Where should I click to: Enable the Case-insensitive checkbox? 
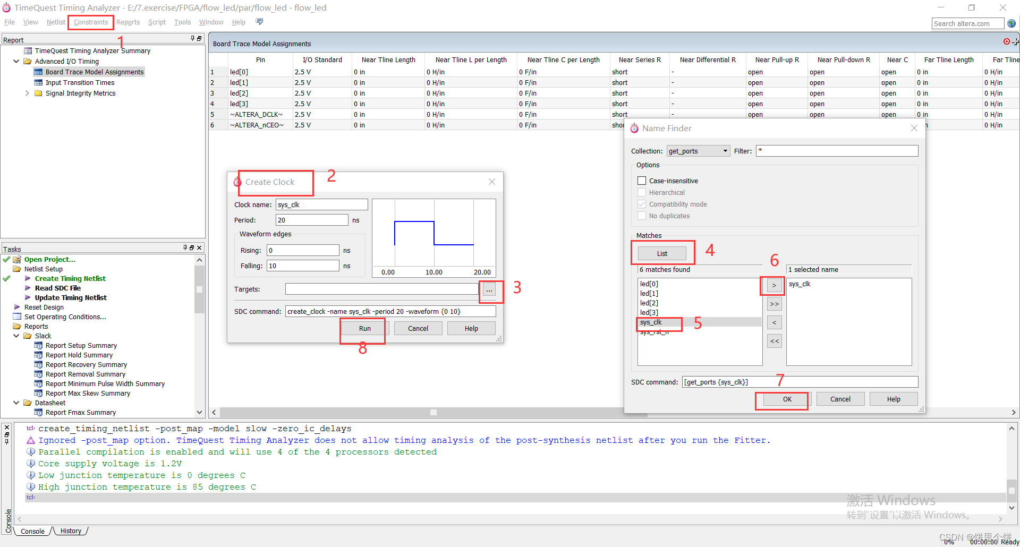pyautogui.click(x=642, y=181)
